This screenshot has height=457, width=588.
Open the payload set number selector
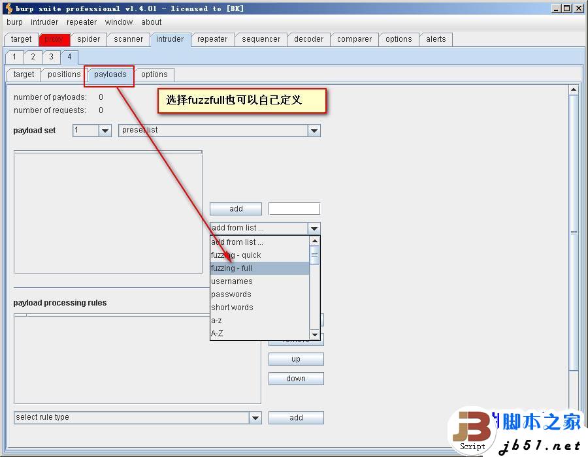coord(91,130)
